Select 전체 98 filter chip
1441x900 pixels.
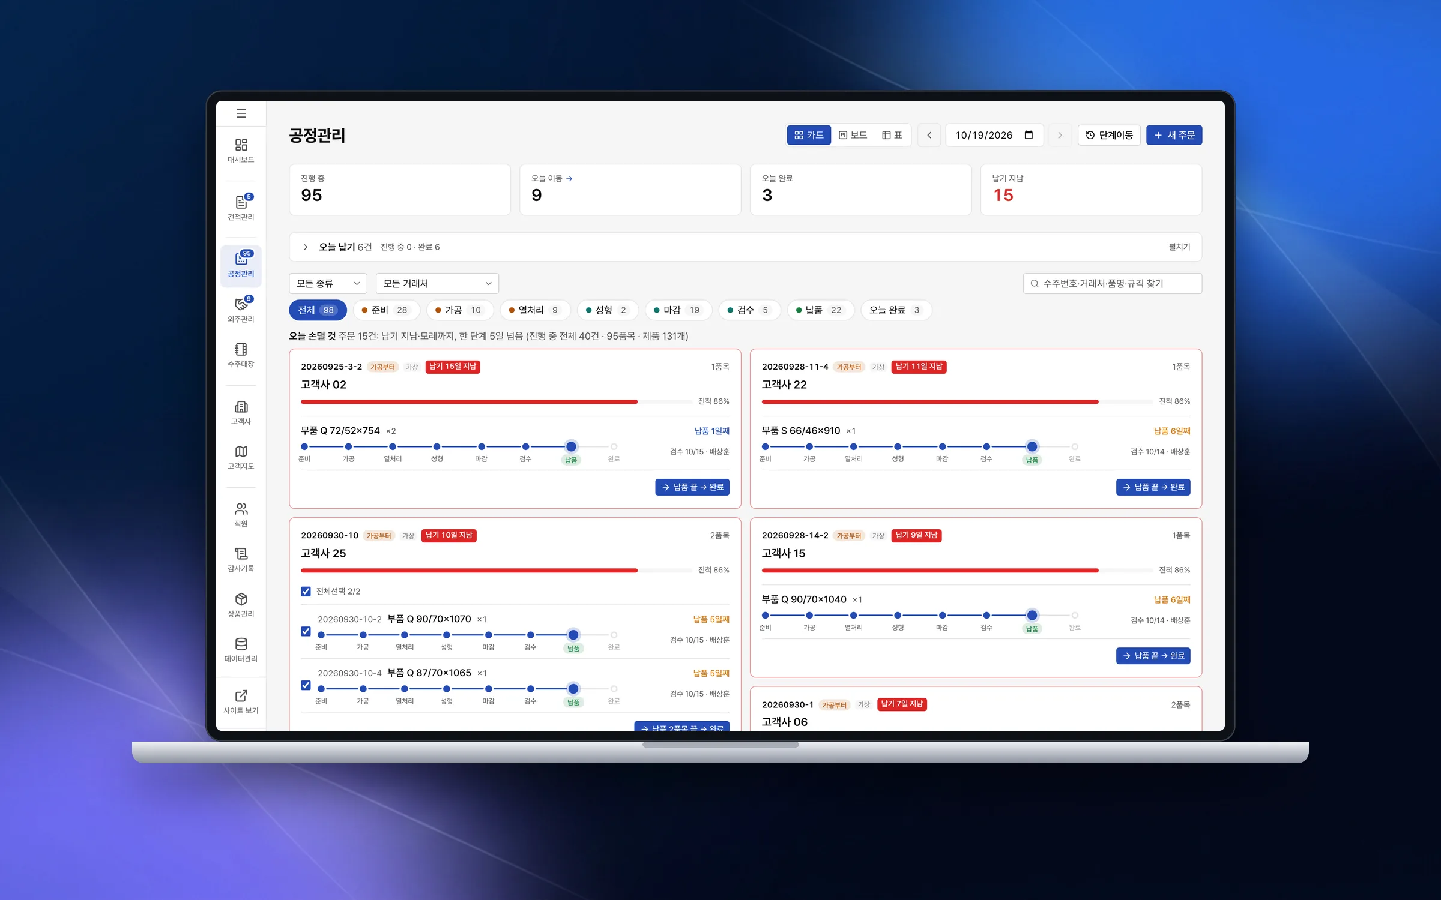pyautogui.click(x=318, y=310)
